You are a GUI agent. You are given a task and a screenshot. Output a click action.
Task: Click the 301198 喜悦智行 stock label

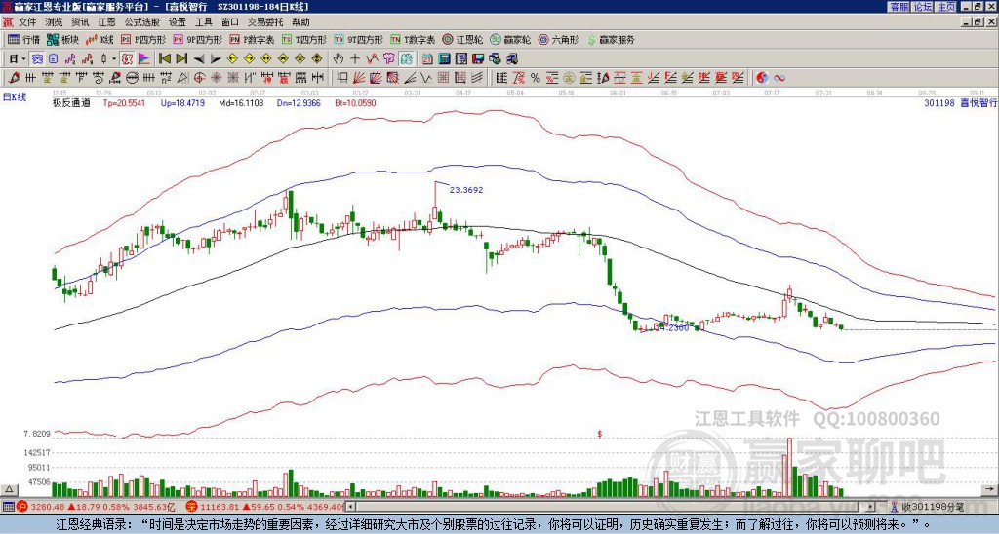(x=960, y=102)
